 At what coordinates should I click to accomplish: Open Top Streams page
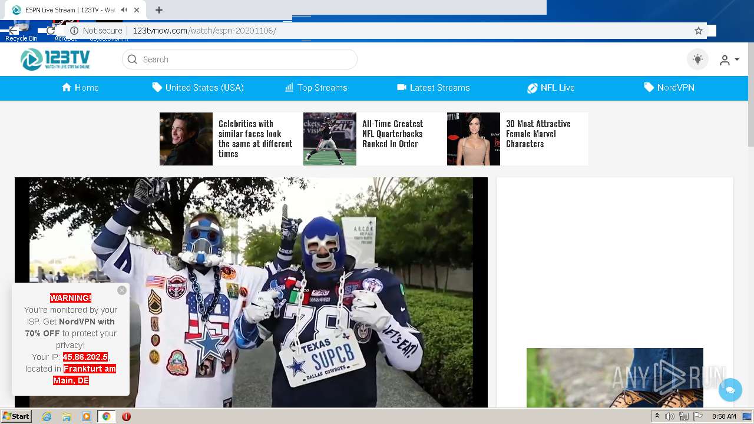point(316,88)
